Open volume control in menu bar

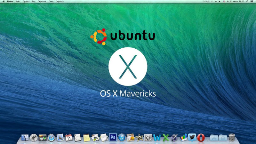220,1
